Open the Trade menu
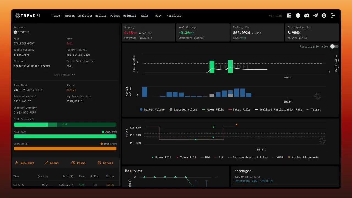This screenshot has height=198, width=352. click(x=56, y=16)
